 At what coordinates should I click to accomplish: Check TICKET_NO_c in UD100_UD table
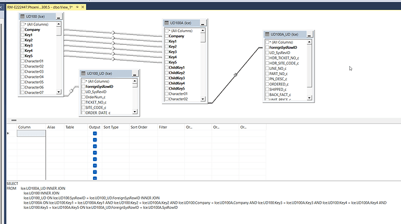click(83, 102)
